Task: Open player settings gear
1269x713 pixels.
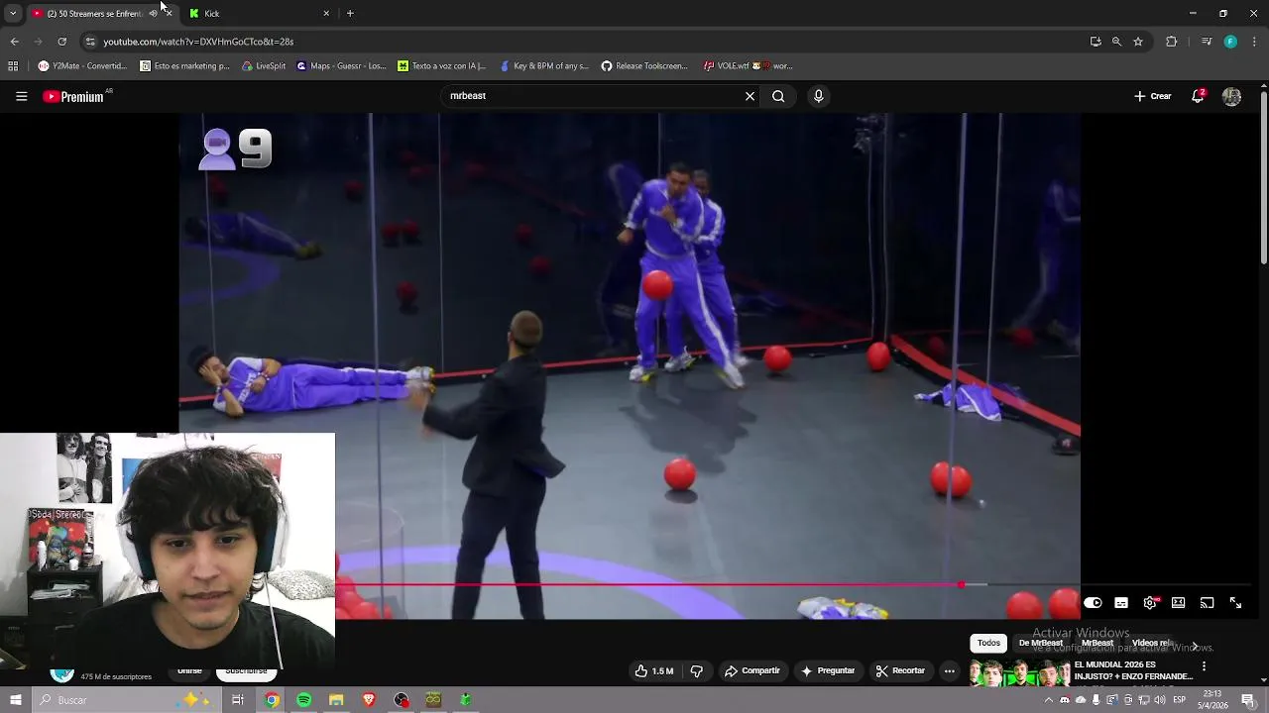Action: (x=1150, y=603)
